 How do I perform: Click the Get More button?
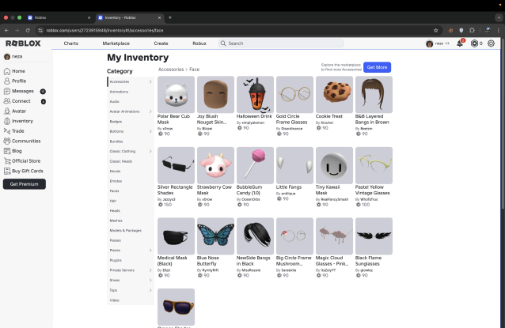click(x=377, y=67)
